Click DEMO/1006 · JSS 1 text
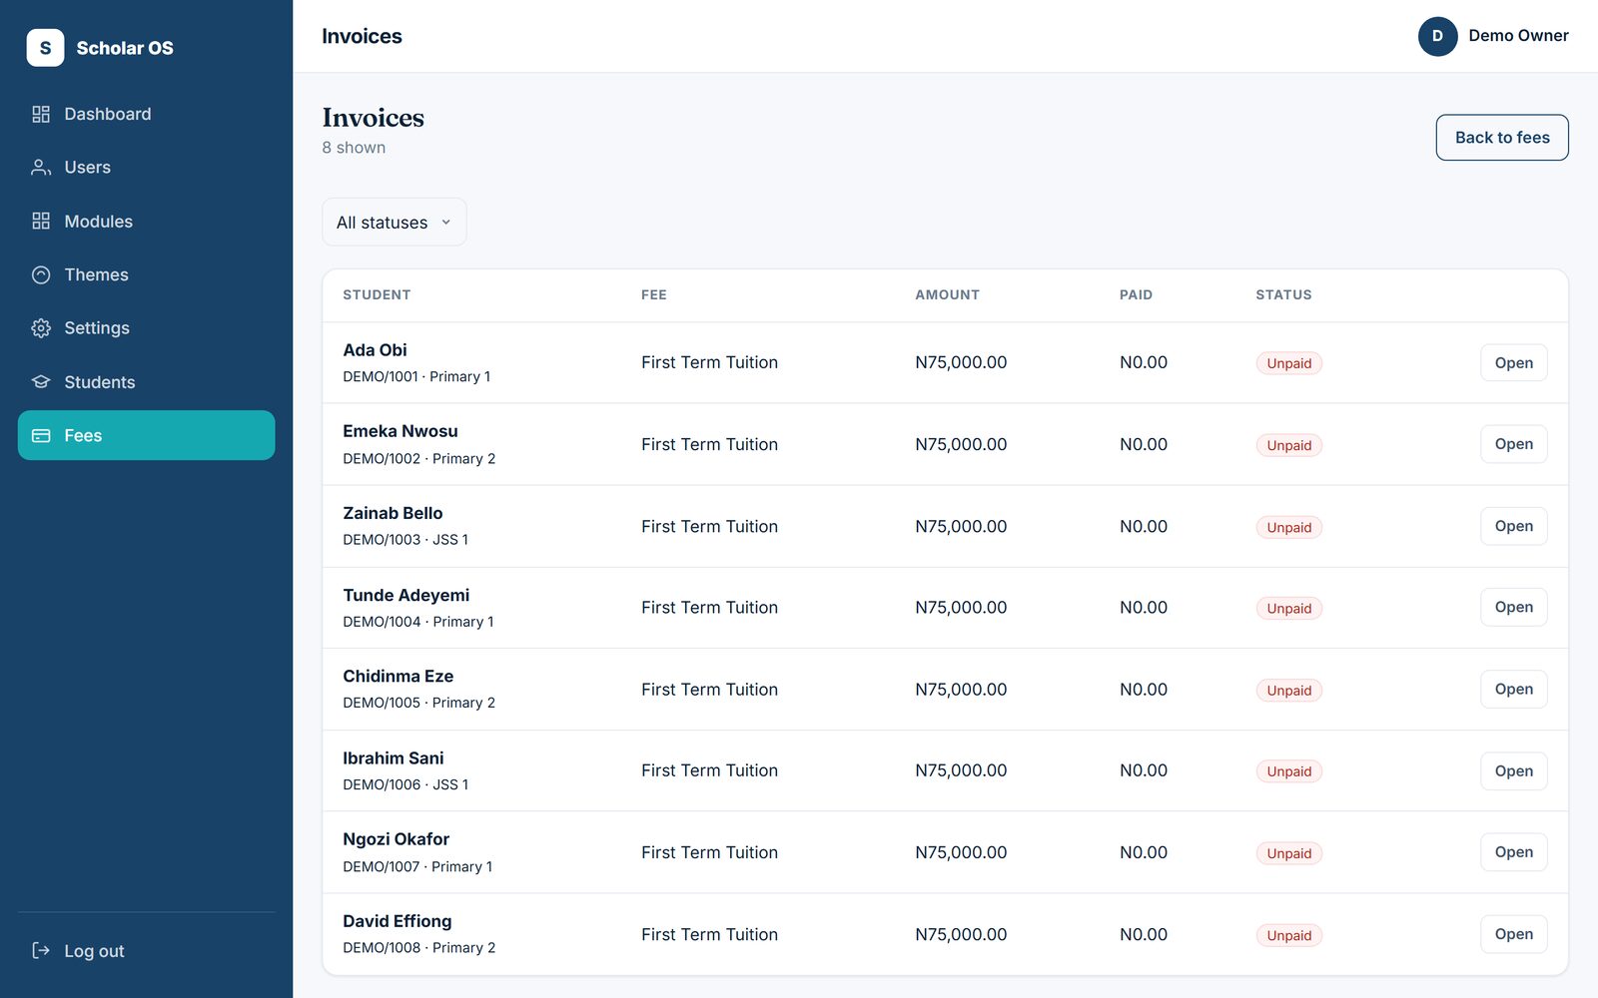 pyautogui.click(x=405, y=784)
